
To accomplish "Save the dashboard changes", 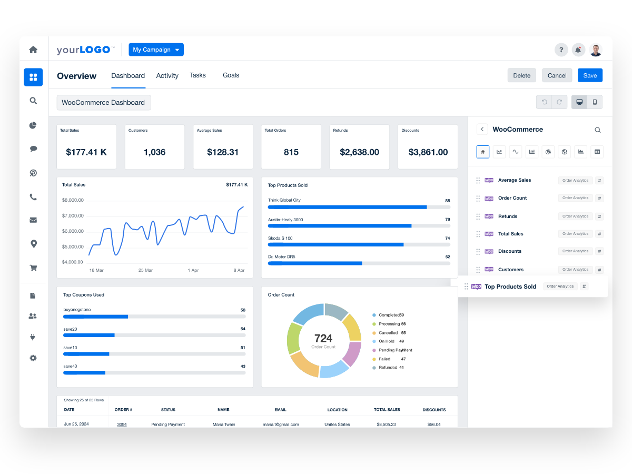I will (590, 75).
